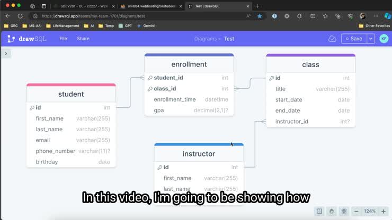Viewport: 392px width, 220px height.
Task: Click the 124% zoom level indicator
Action: click(370, 211)
